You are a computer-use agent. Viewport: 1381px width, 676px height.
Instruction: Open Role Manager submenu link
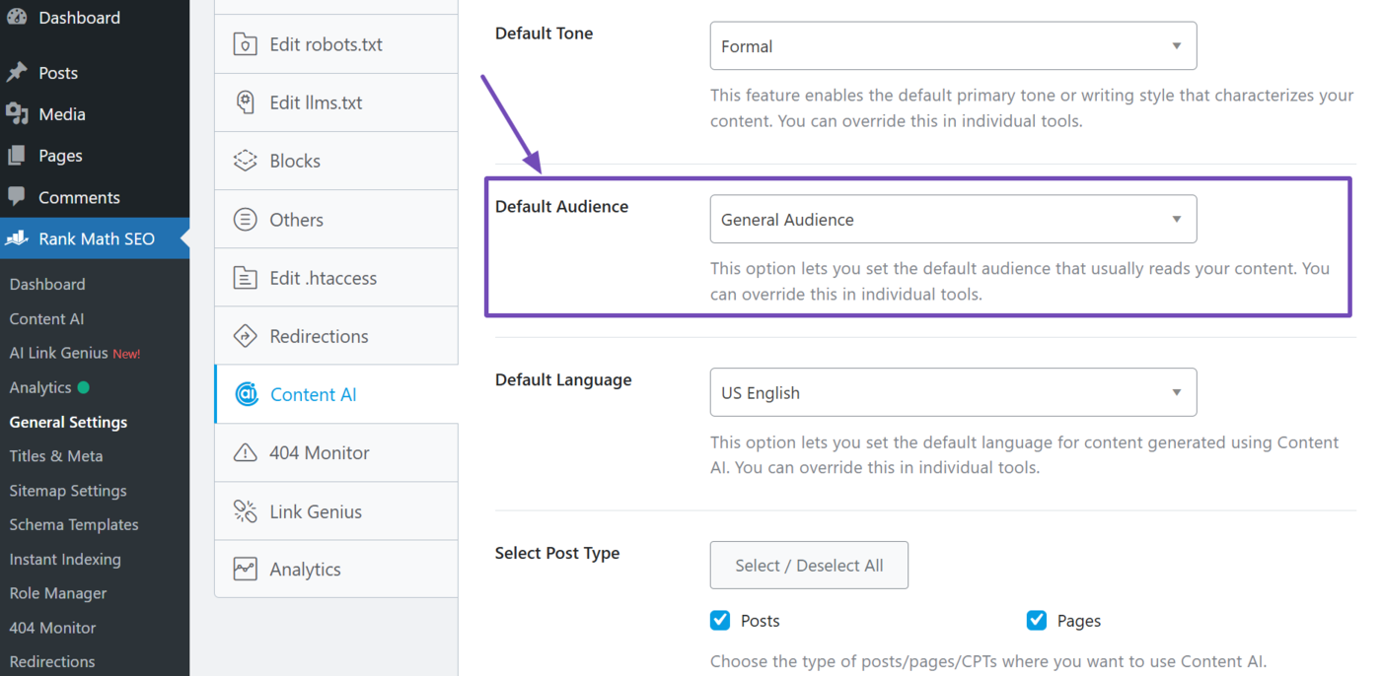tap(58, 593)
